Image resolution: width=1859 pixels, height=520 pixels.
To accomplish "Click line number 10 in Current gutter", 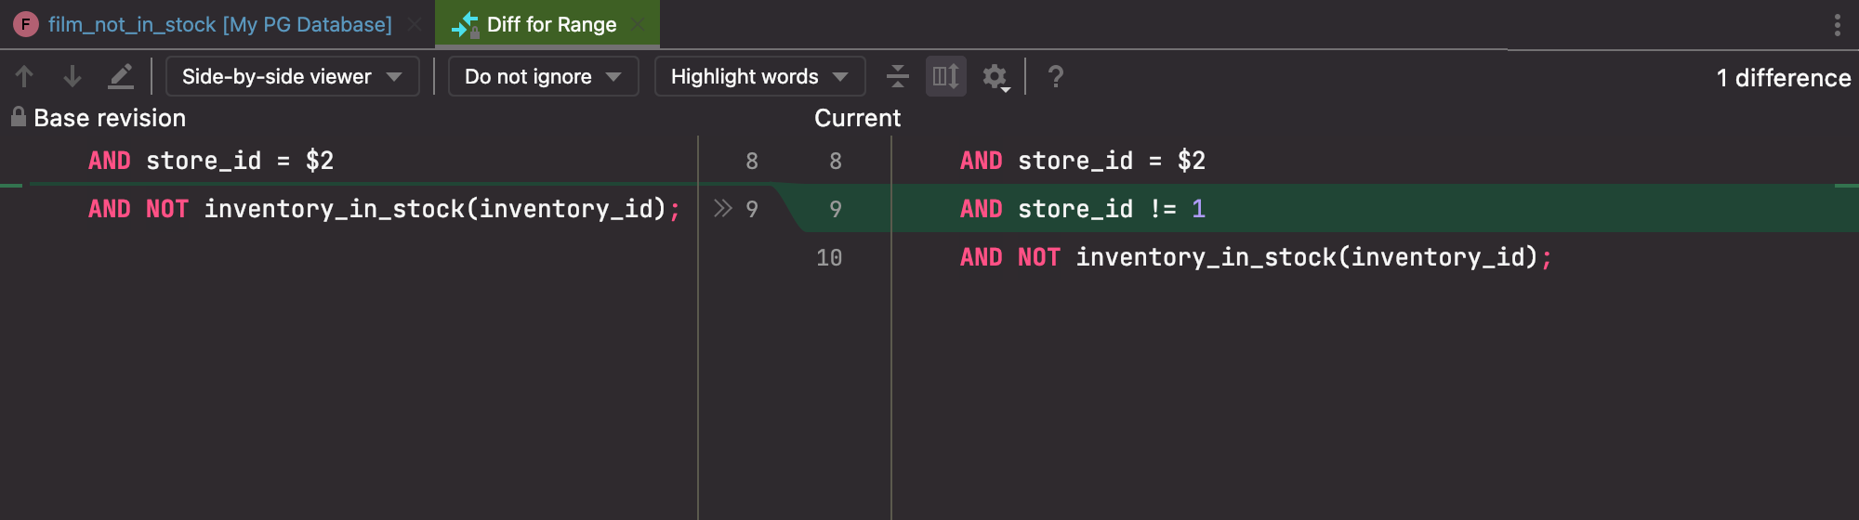I will [828, 257].
